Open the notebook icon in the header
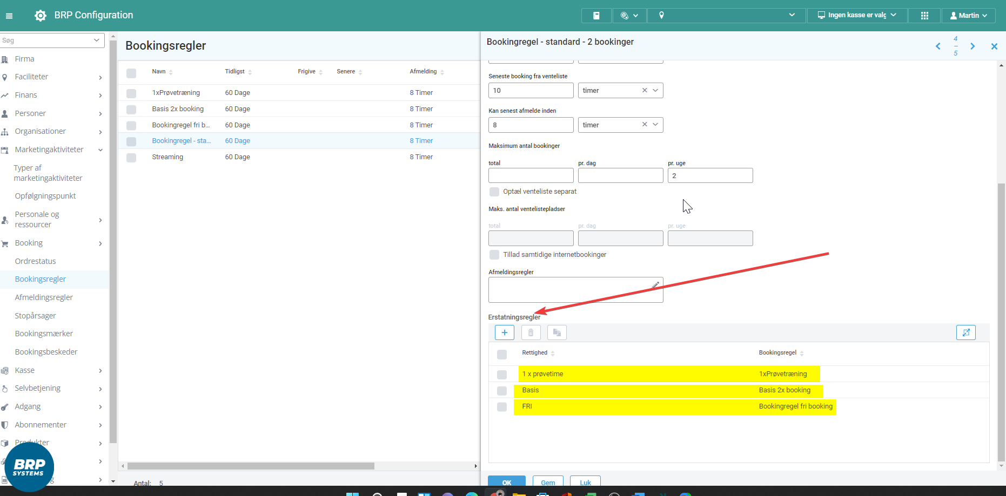This screenshot has width=1006, height=496. coord(596,16)
